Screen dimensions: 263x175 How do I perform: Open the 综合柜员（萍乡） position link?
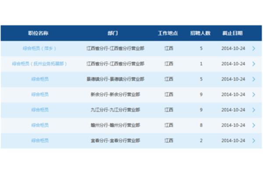[x=39, y=49]
